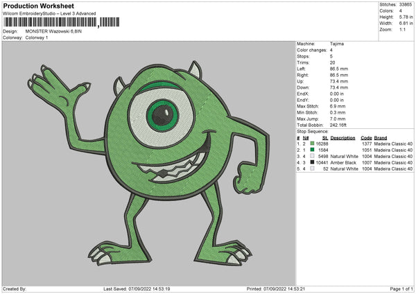Click the 'Description' column header
The image size is (416, 294).
click(343, 138)
